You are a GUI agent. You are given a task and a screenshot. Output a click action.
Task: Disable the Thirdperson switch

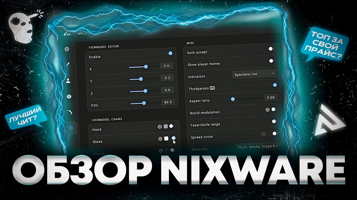(x=274, y=85)
